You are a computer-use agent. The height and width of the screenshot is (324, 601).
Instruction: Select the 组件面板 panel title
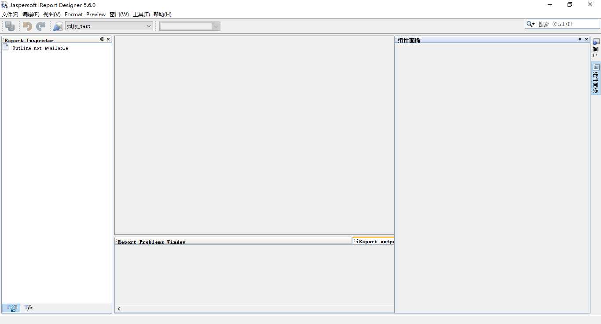click(x=409, y=40)
